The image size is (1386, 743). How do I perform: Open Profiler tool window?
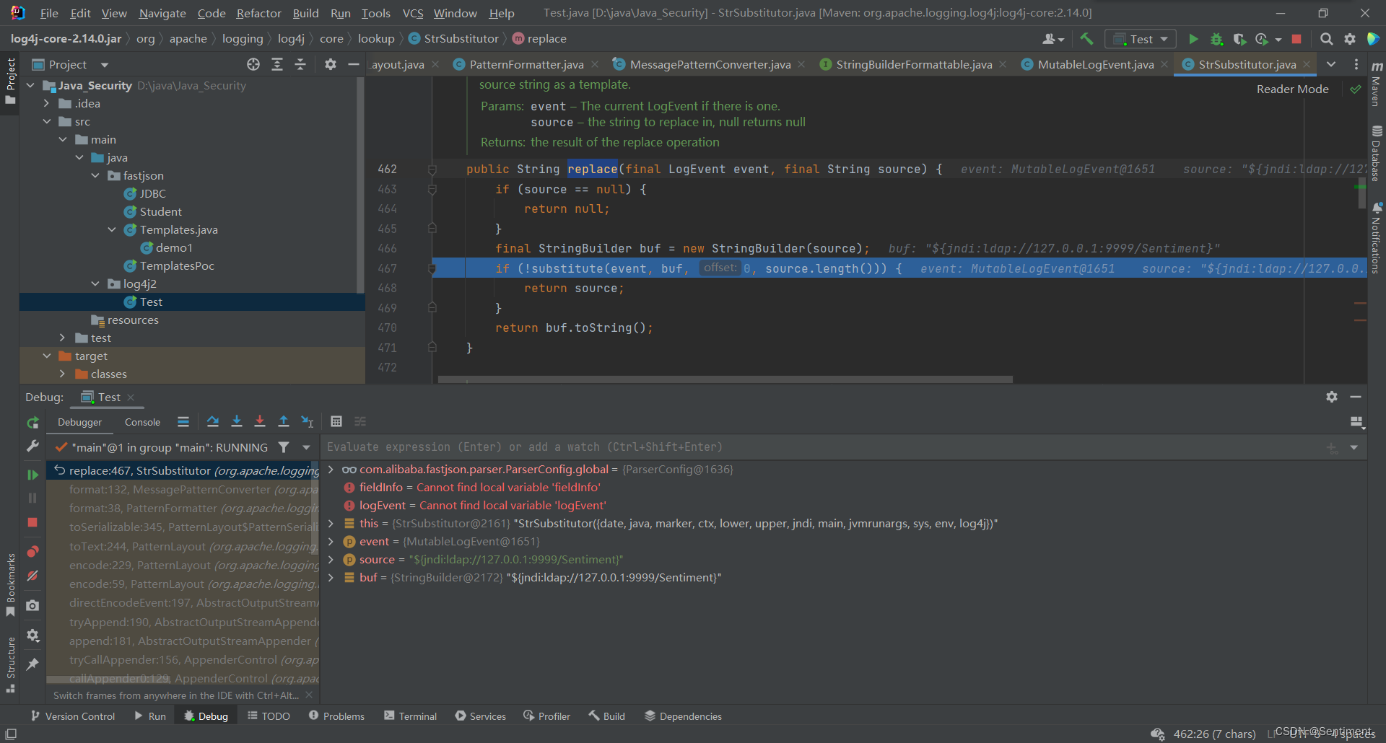click(x=546, y=716)
